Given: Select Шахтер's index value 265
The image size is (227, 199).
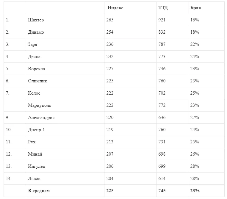Looking at the screenshot, I should tap(110, 20).
